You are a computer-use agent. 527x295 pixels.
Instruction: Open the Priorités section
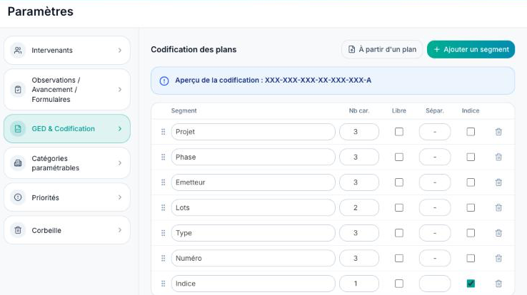[x=67, y=197]
